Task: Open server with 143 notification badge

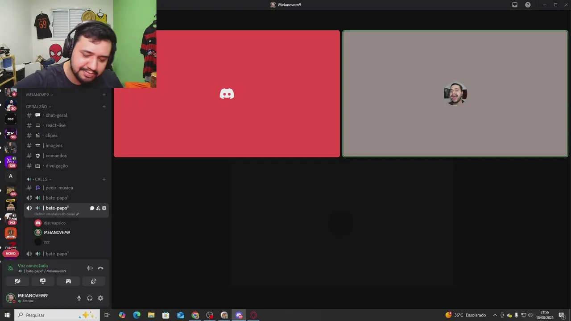Action: coord(11,219)
